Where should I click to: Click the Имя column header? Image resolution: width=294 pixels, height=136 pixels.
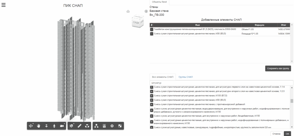pyautogui.click(x=198, y=25)
